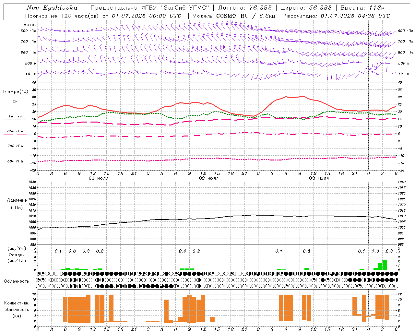Screen dimensions: 415x332
Task: Click the 0.4 precipitation value
Action: [183, 251]
